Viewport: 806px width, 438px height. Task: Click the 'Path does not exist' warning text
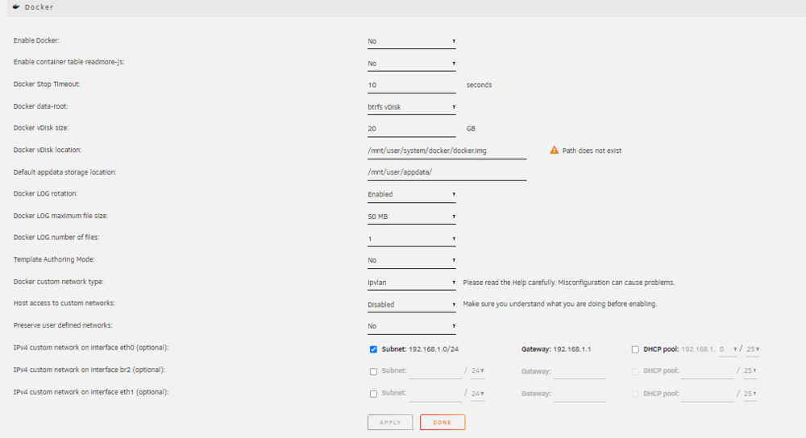click(592, 151)
